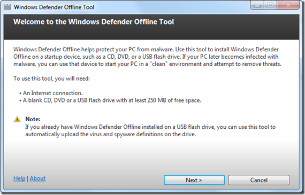Click the yellow warning icon beside Note

coord(17,119)
